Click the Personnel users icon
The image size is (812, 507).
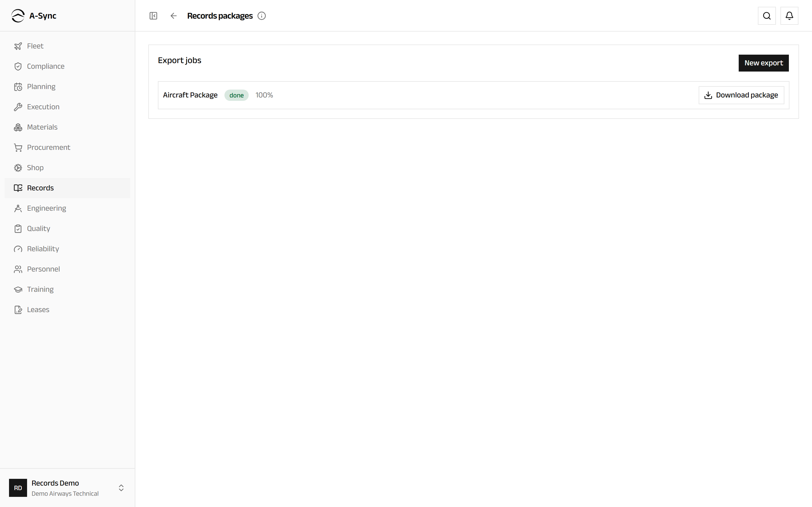tap(18, 269)
